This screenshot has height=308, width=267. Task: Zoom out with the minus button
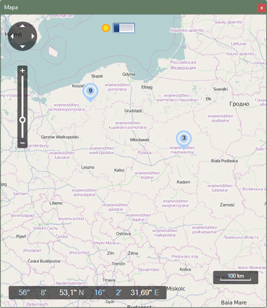click(x=22, y=143)
